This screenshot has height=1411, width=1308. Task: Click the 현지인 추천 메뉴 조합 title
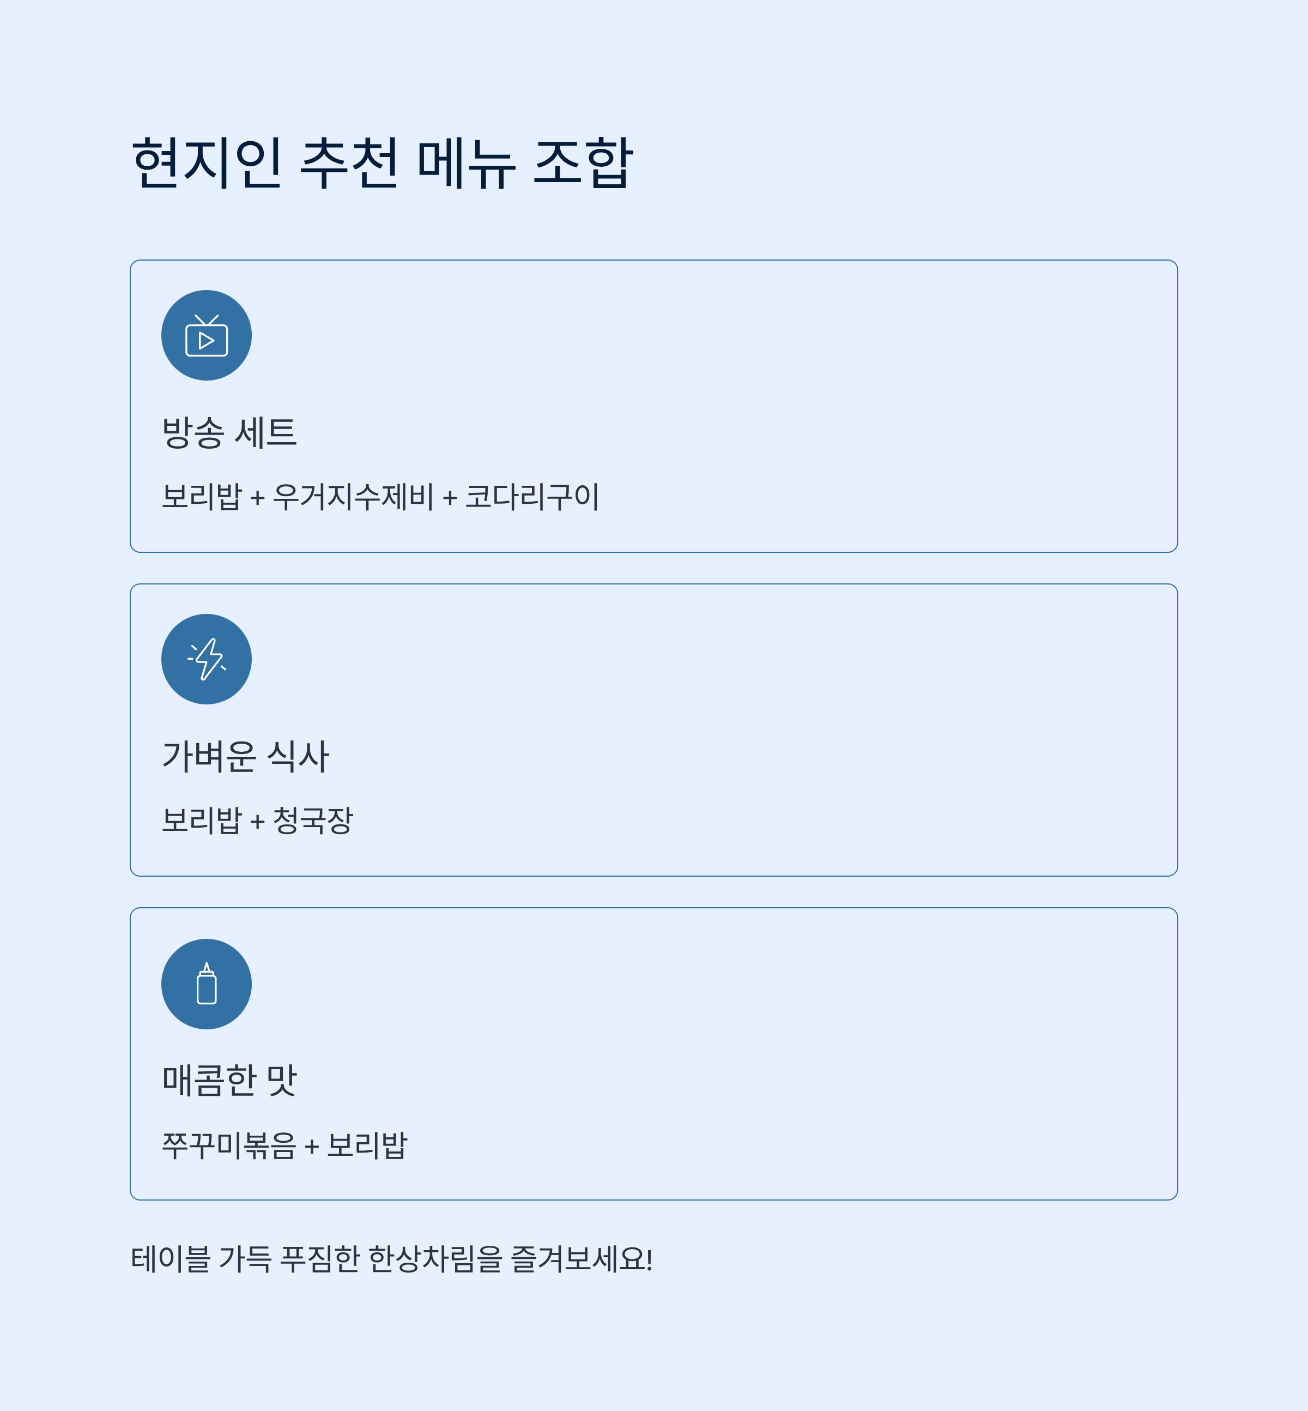(382, 164)
